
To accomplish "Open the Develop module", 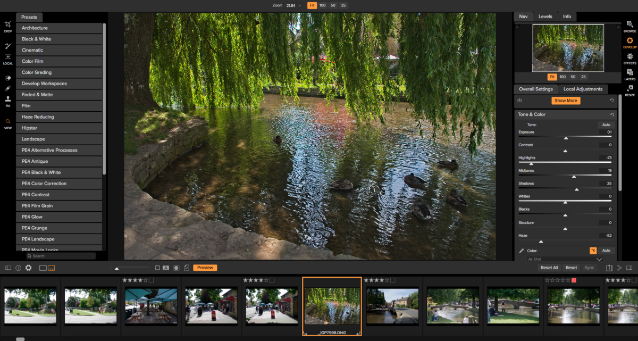I will click(x=629, y=43).
